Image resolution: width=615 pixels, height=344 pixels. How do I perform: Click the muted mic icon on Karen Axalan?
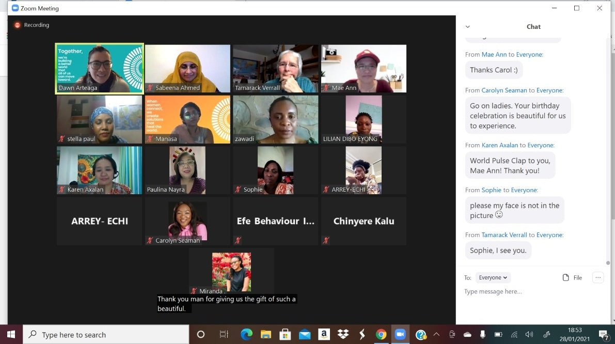[62, 190]
